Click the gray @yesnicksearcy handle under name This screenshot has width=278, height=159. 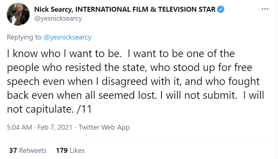[x=58, y=19]
